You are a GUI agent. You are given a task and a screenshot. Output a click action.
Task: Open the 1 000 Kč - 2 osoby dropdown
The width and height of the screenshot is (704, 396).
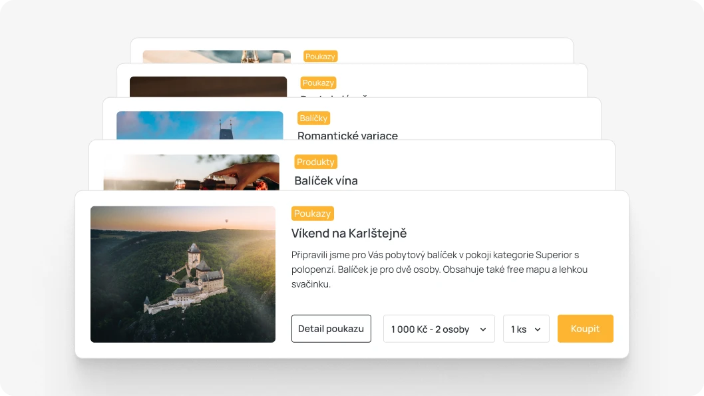point(439,329)
